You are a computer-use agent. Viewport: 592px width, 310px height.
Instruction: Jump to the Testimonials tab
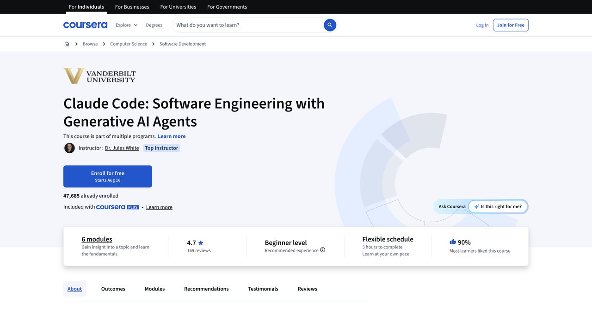(x=263, y=289)
